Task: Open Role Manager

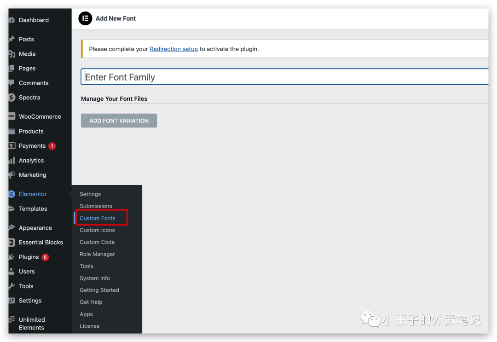Action: tap(97, 254)
